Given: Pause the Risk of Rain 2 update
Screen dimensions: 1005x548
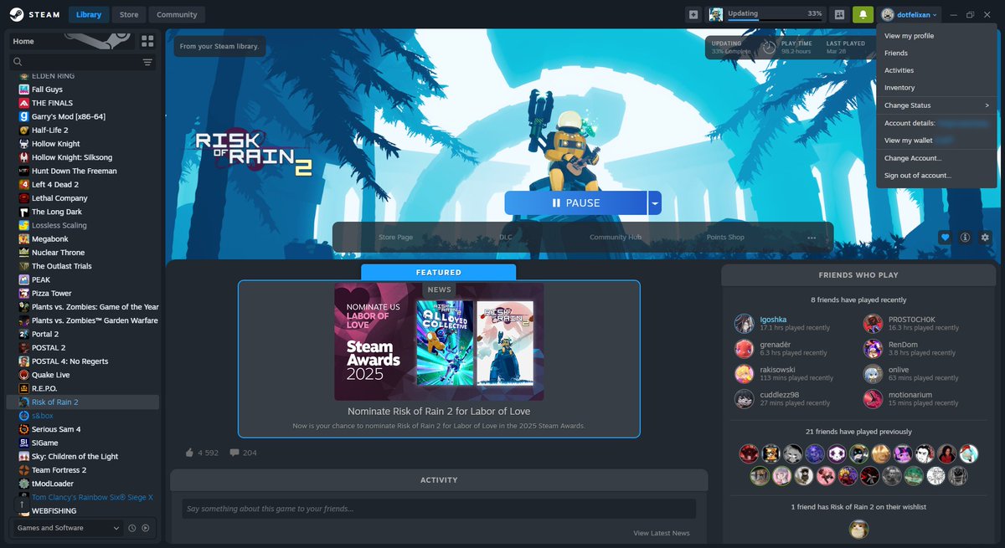Looking at the screenshot, I should tap(575, 202).
